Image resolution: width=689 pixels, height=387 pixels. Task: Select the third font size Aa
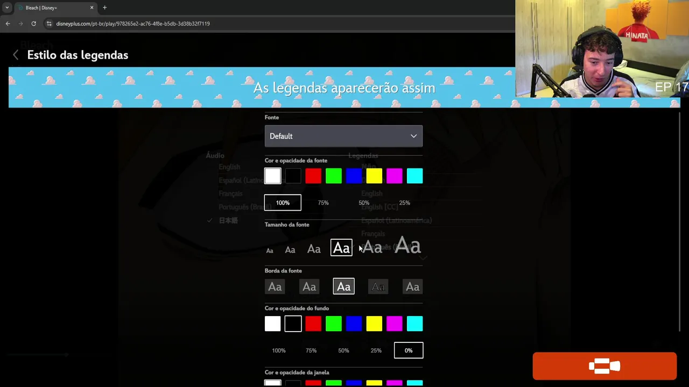314,249
